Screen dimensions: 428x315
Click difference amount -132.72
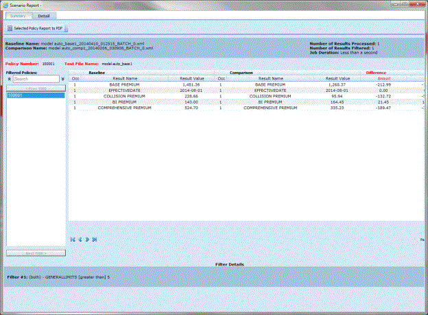(x=383, y=96)
